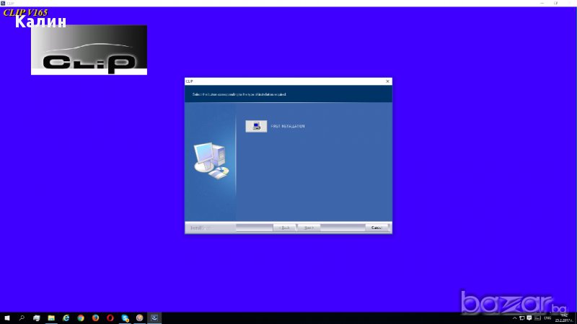Select the active CLIP installer taskbar icon
The image size is (577, 324).
pyautogui.click(x=154, y=318)
